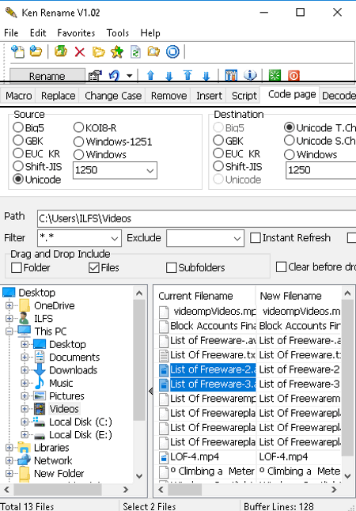Click the move up arrow icon
Viewport: 356px width, 511px height.
click(x=150, y=76)
